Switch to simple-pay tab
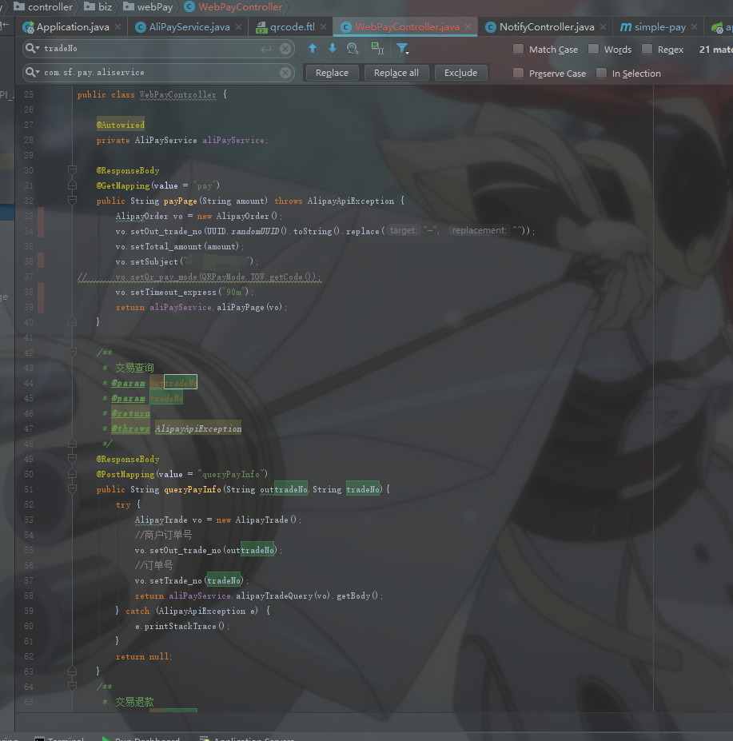Viewport: 733px width, 741px height. coord(659,27)
